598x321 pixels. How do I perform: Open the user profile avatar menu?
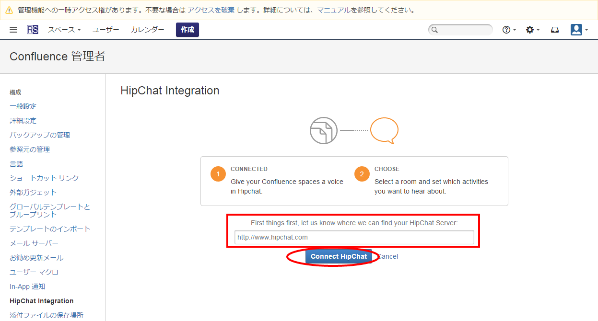click(579, 30)
